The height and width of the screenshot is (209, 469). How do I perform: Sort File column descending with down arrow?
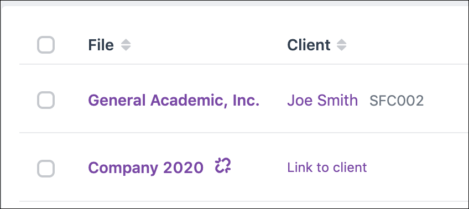coord(126,48)
